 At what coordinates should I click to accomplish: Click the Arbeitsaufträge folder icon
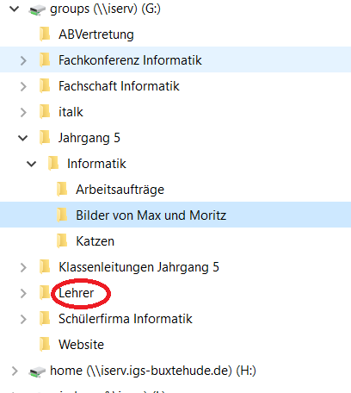[x=62, y=190]
